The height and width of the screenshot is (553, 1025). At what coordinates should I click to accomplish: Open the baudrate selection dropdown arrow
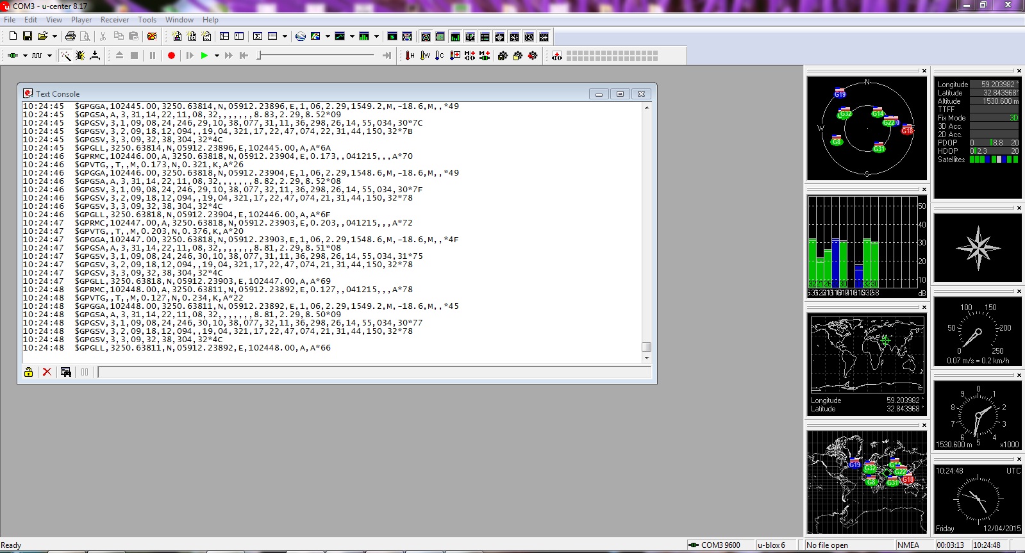pyautogui.click(x=49, y=56)
